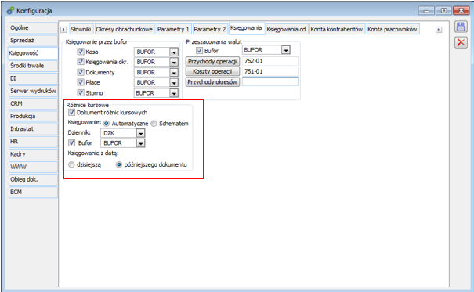Open Różnice kursowe BUFOR dropdown
Screen dimensions: 474x292
140,142
